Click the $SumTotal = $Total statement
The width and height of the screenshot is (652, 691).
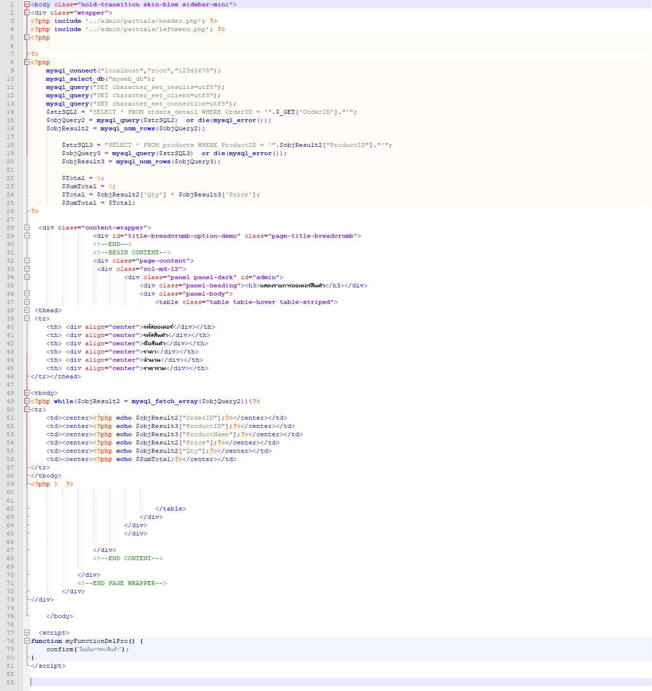(99, 203)
